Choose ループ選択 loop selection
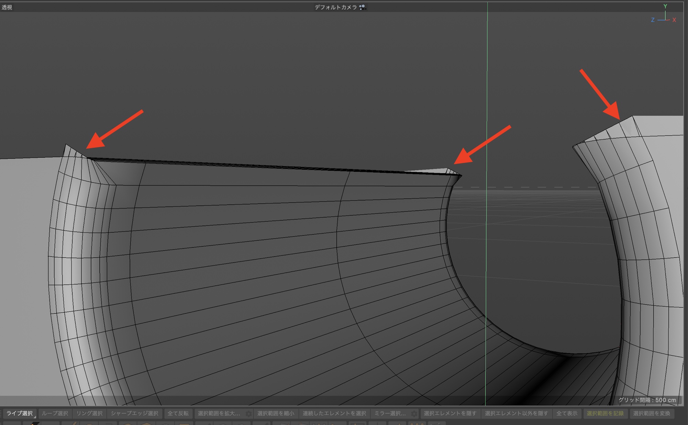Screen dimensions: 688x425 click(55, 413)
